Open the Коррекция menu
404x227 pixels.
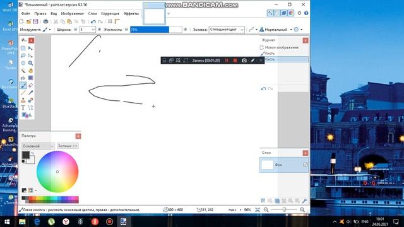[110, 13]
